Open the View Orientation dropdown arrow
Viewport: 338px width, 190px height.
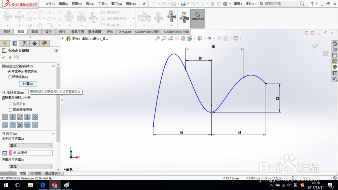(x=194, y=39)
